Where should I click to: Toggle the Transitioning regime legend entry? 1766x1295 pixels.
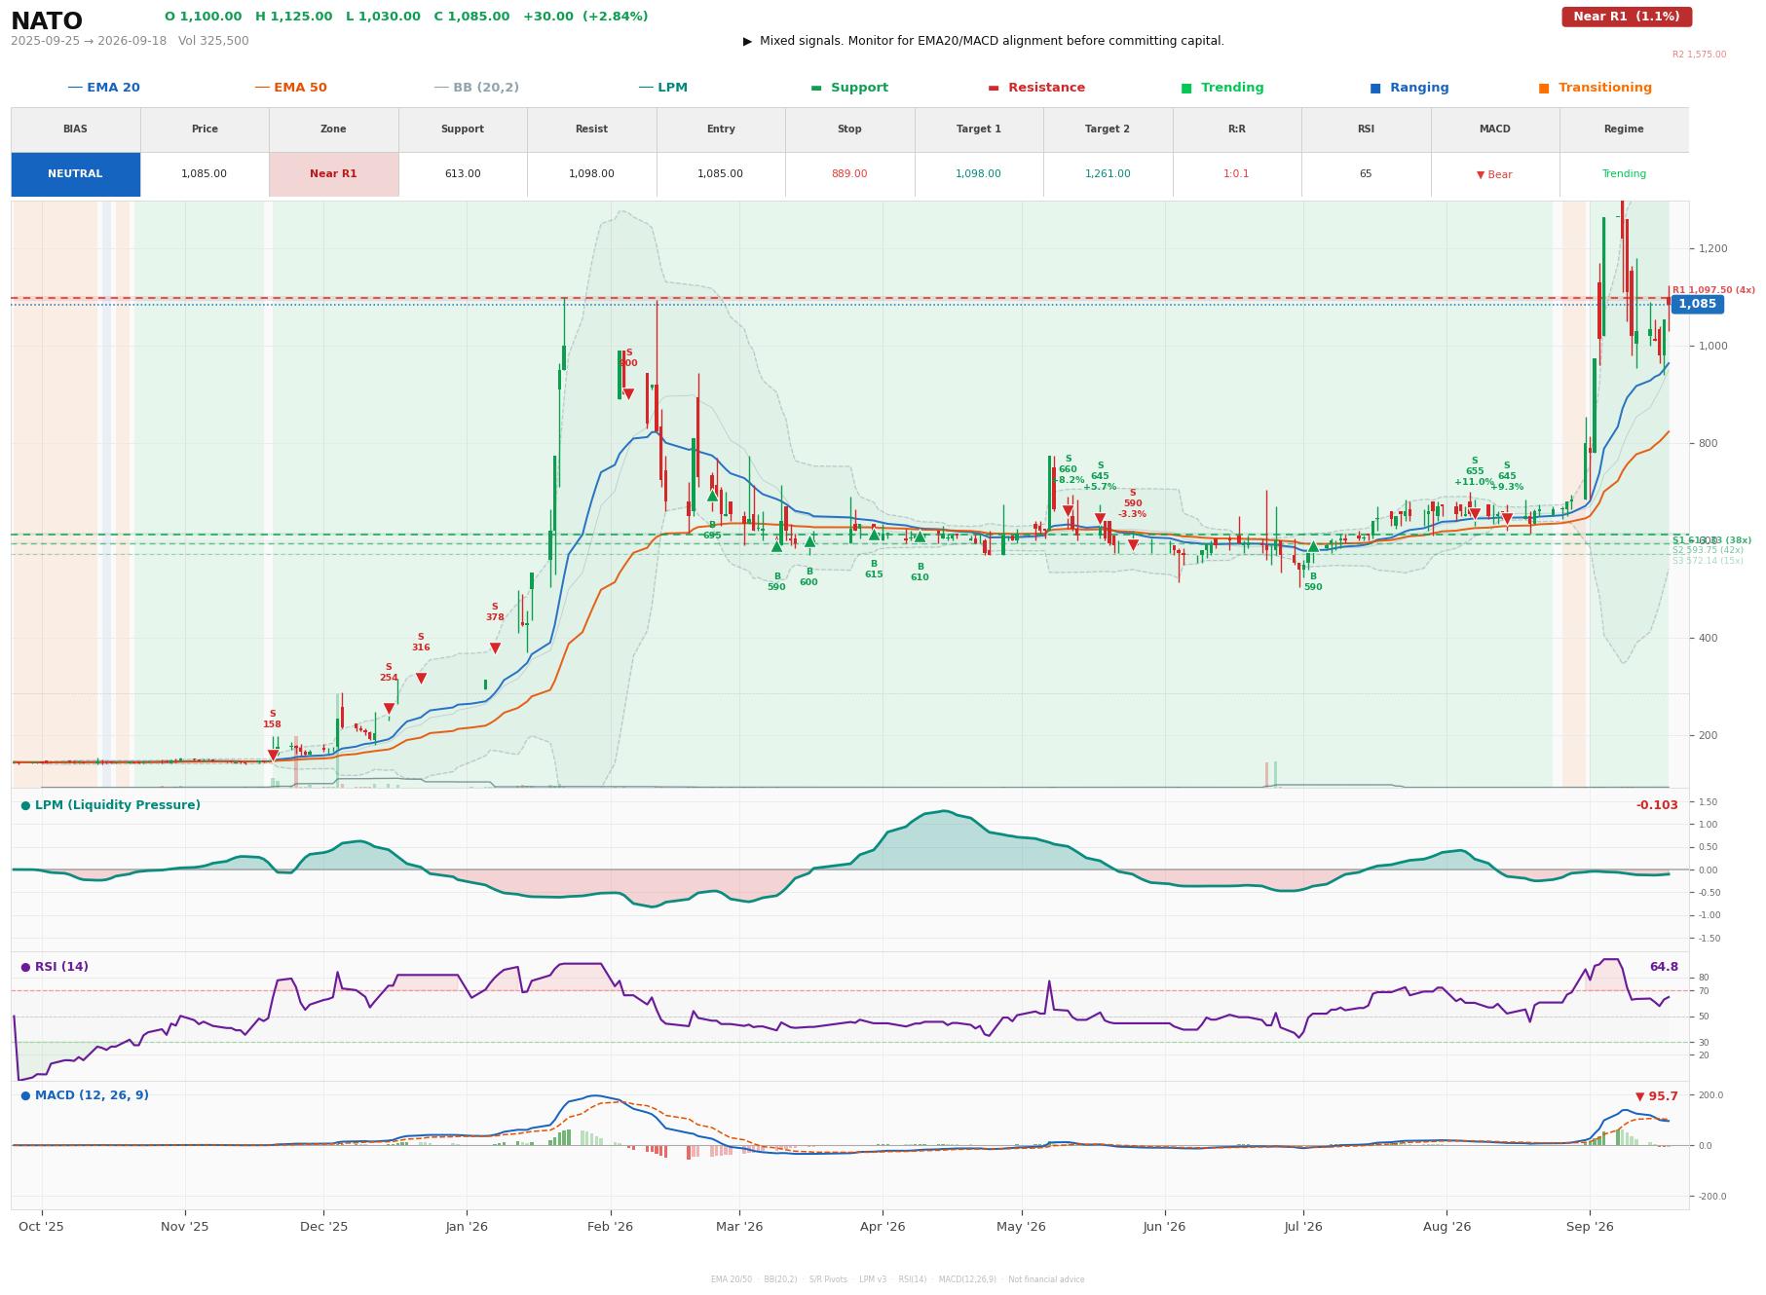pos(1596,88)
